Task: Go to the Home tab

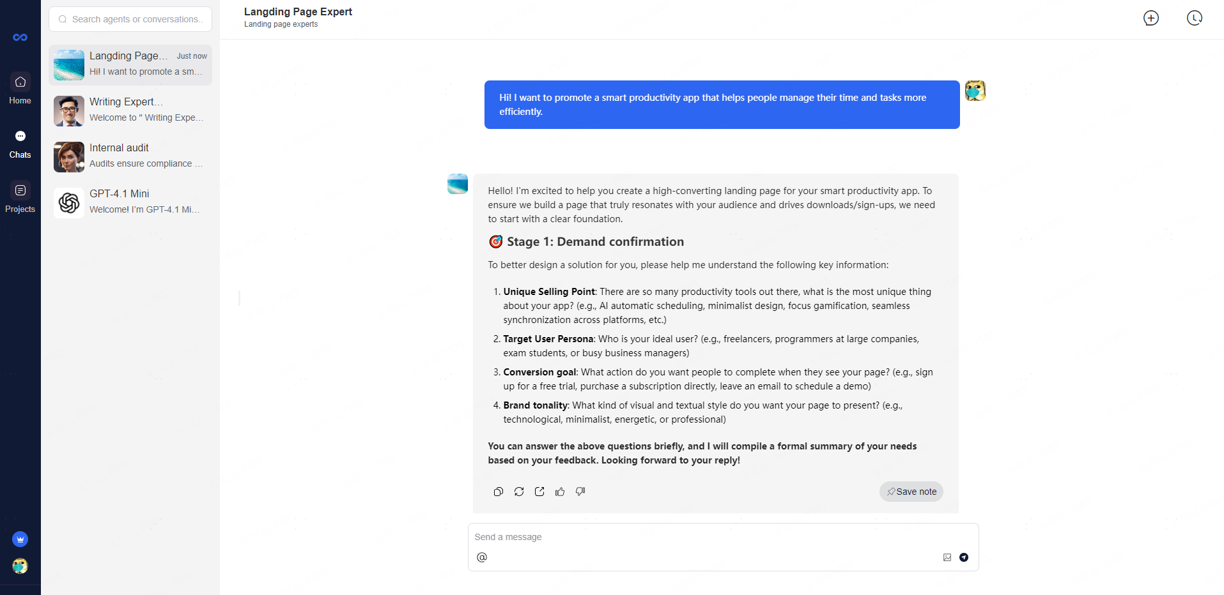Action: click(20, 88)
